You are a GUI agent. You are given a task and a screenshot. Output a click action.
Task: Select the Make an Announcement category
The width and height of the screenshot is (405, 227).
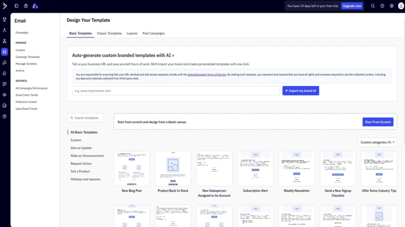[x=87, y=156]
